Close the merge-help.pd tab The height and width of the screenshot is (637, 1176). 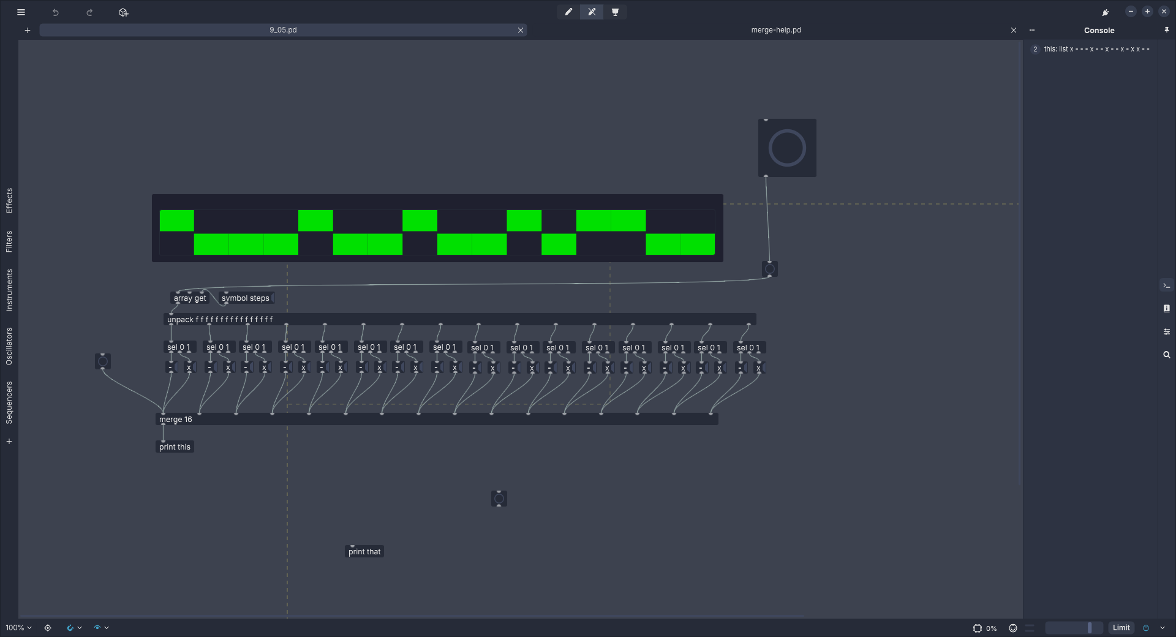click(1014, 30)
